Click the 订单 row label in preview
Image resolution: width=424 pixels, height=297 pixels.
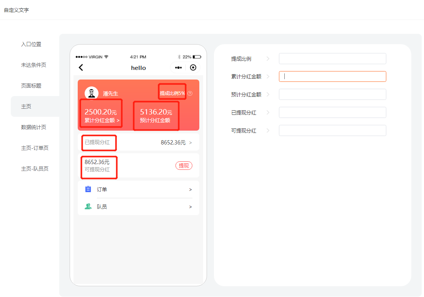point(102,189)
